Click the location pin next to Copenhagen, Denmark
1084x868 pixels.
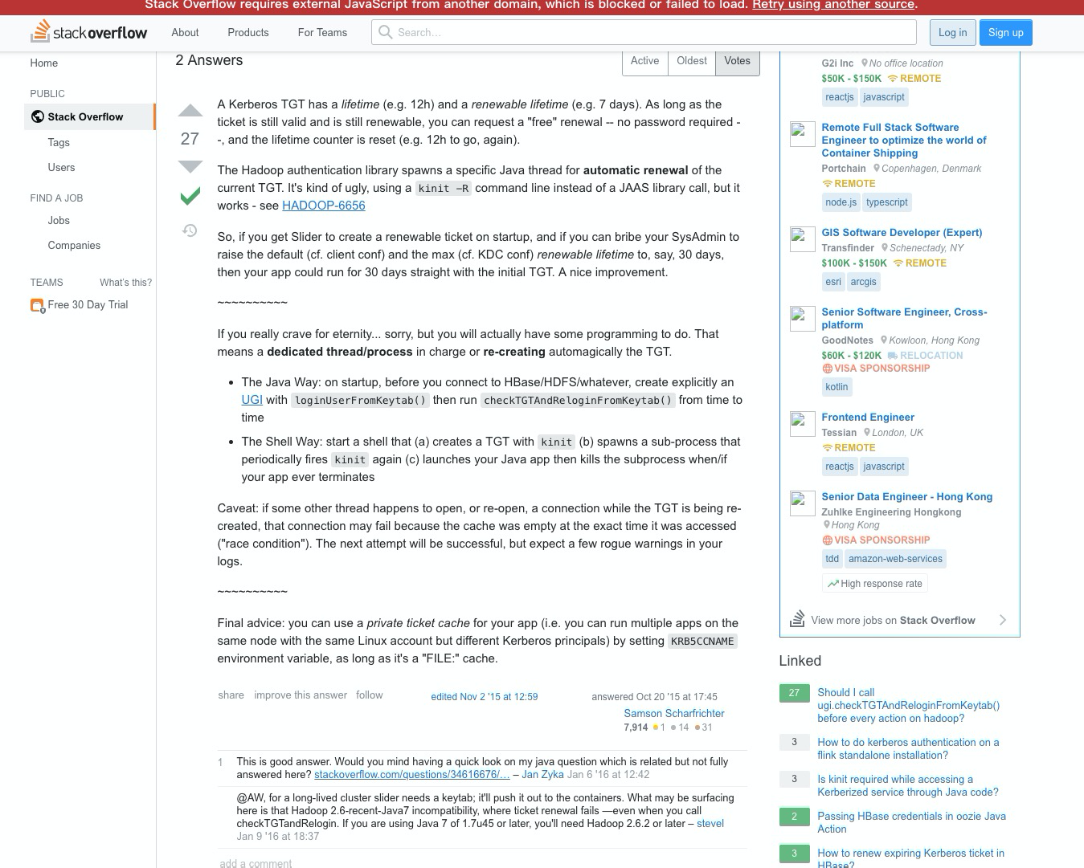(x=875, y=169)
